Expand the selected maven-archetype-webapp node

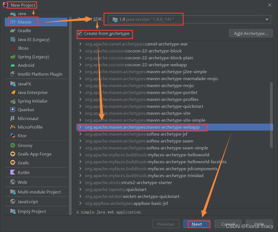point(80,127)
